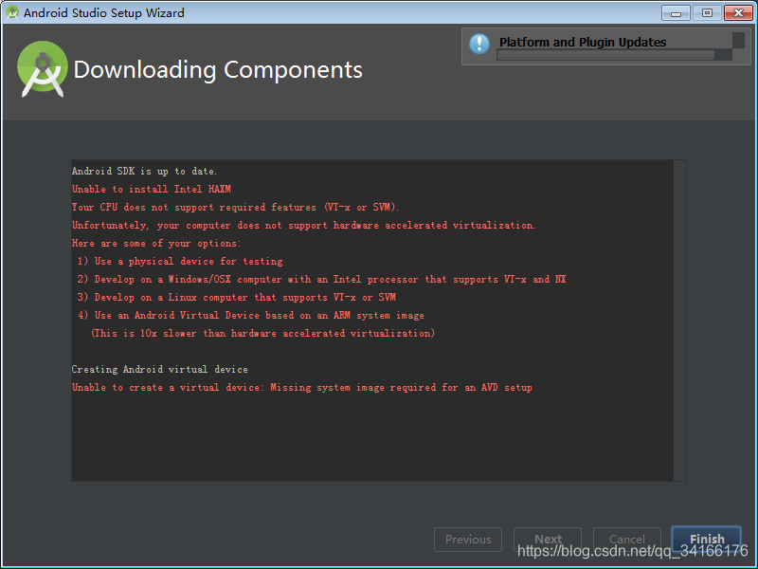This screenshot has width=758, height=569.
Task: Click 'Creating Android virtual device' line
Action: 159,369
